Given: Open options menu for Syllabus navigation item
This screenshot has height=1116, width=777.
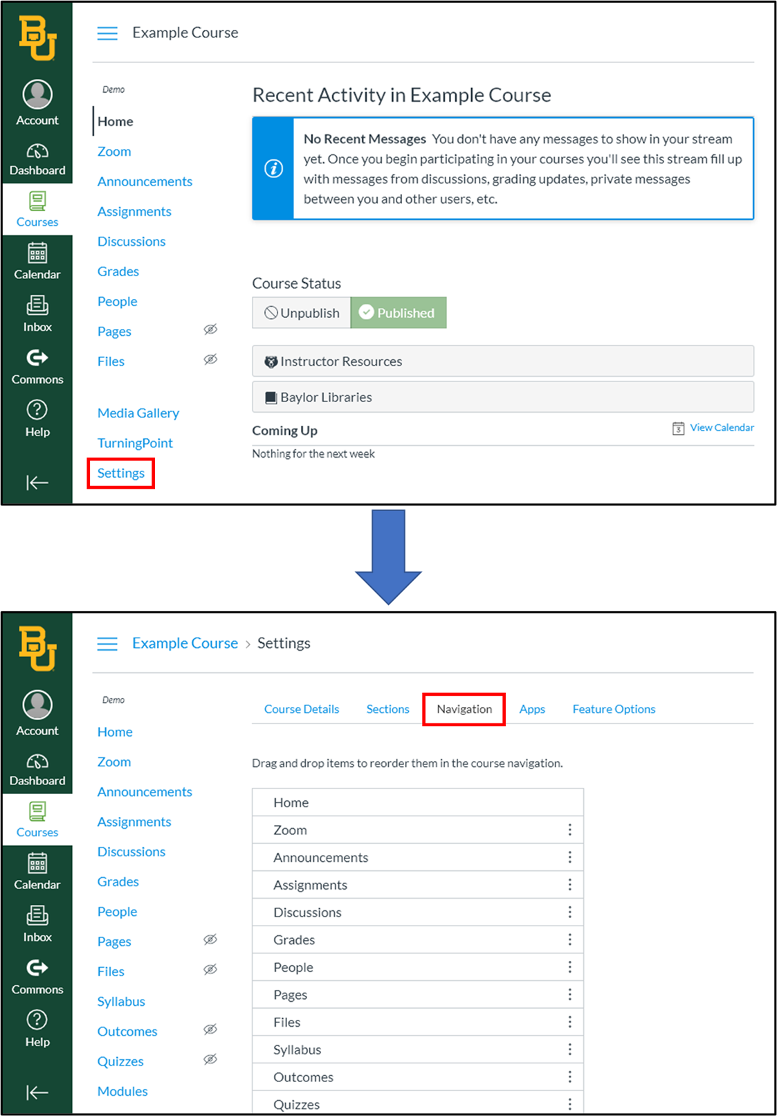Looking at the screenshot, I should 569,1050.
